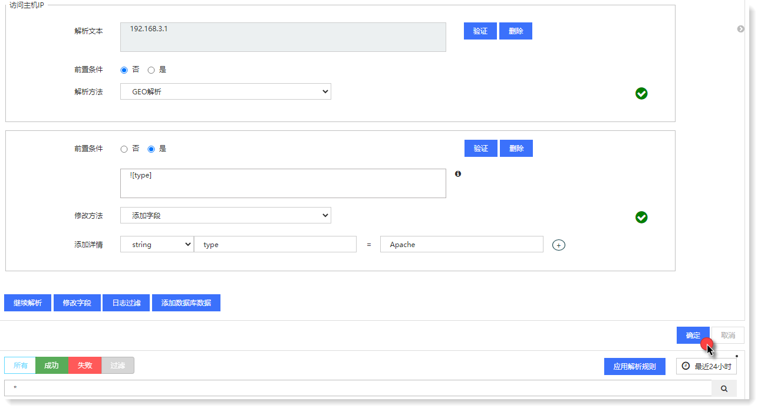The image size is (761, 411).
Task: Click the 修改字段 button
Action: point(77,303)
